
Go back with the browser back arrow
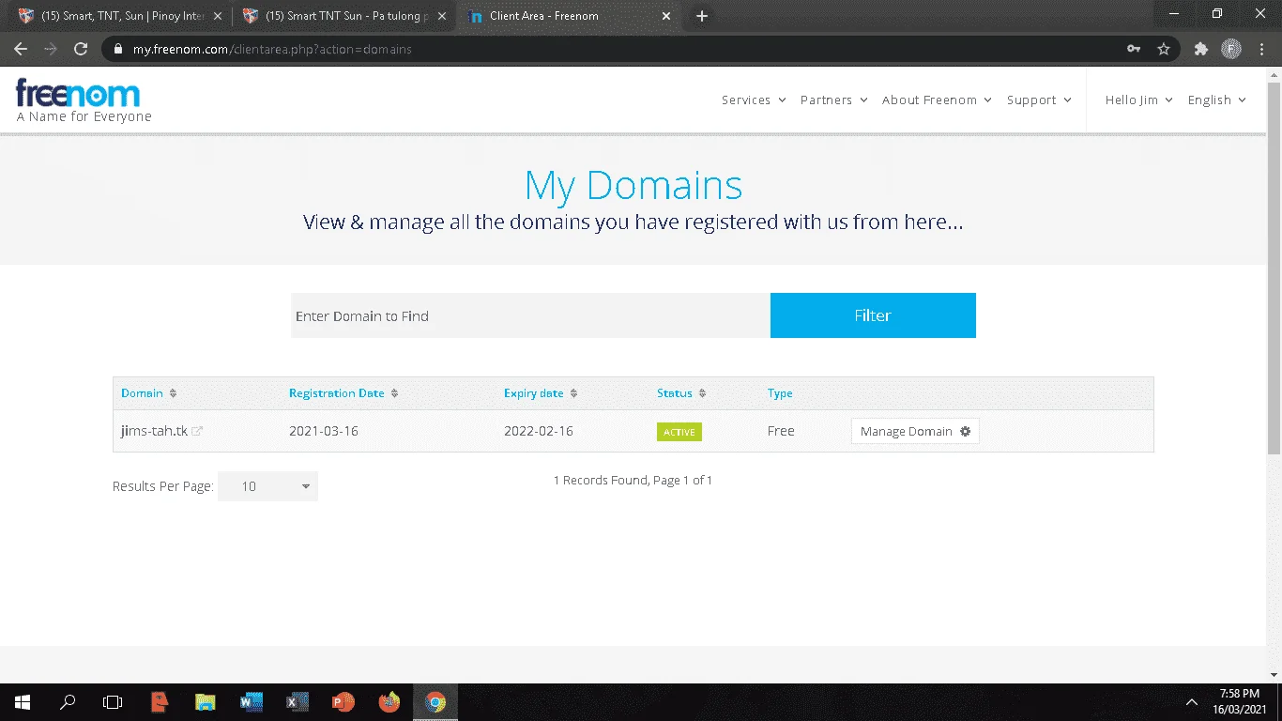coord(21,49)
